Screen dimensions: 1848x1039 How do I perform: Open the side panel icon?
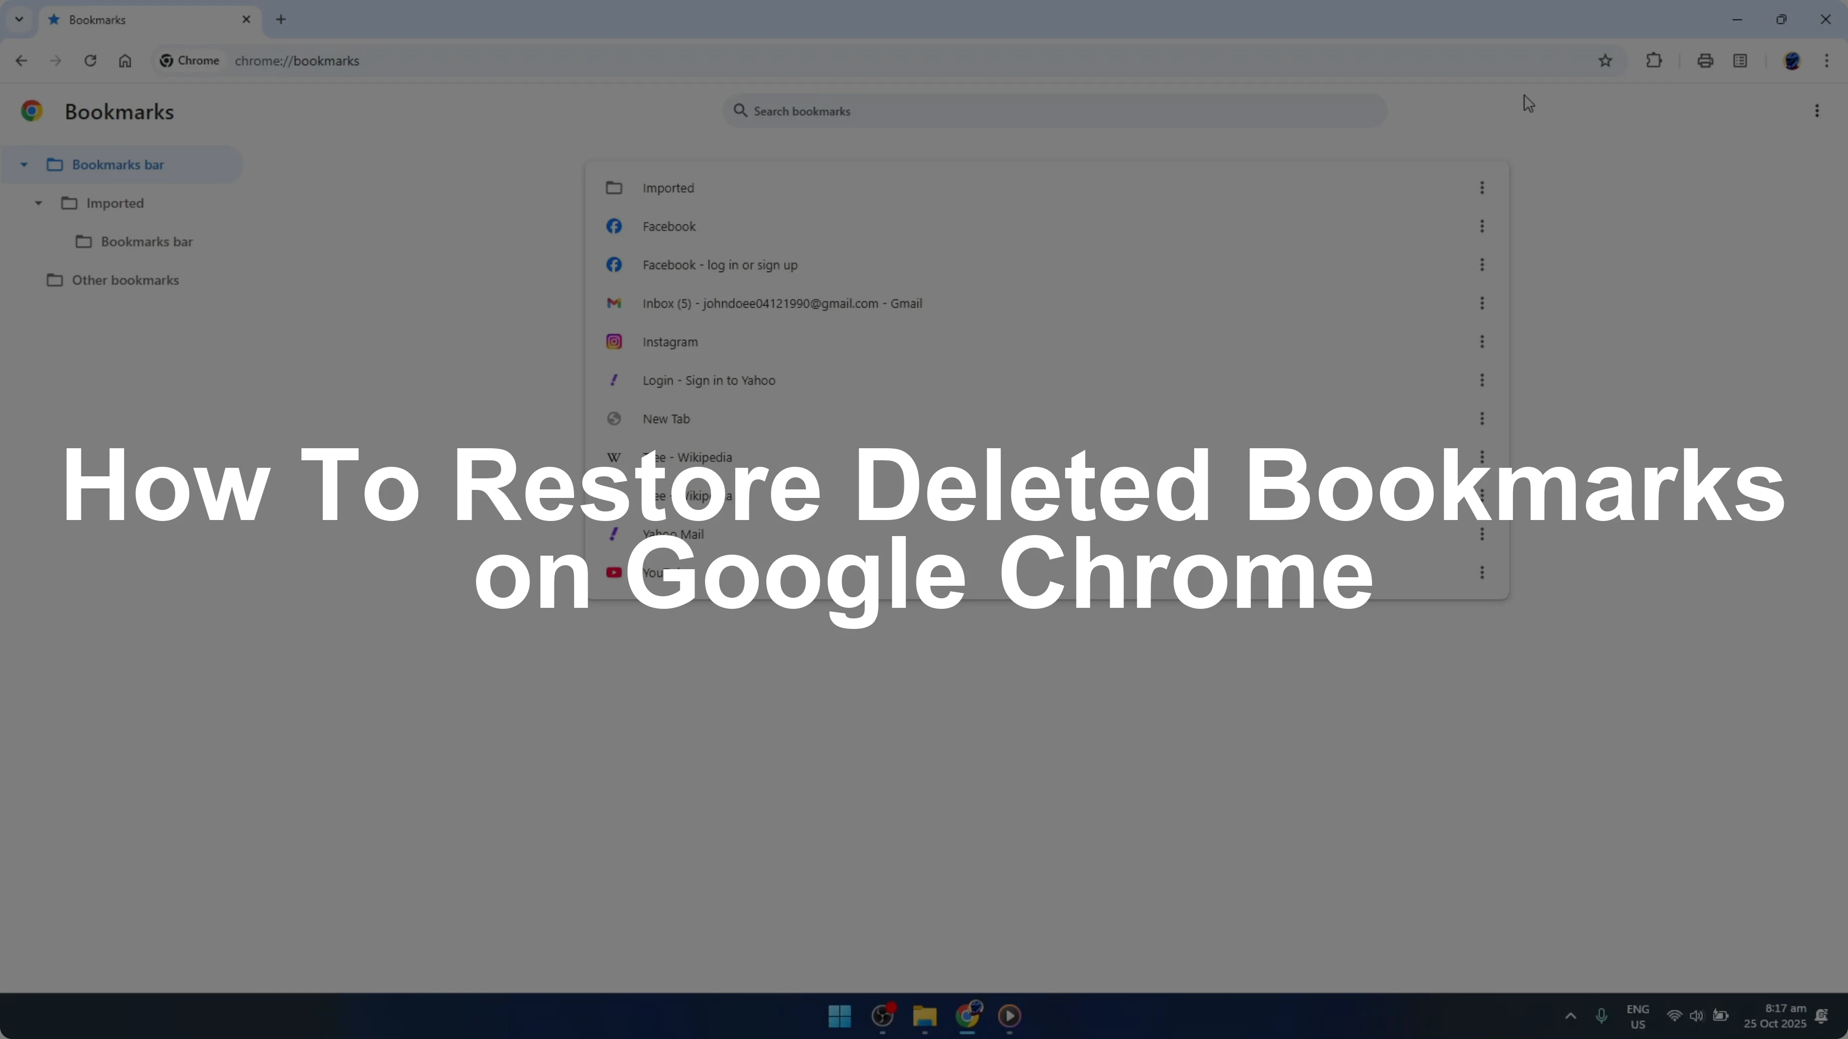[x=1740, y=61]
